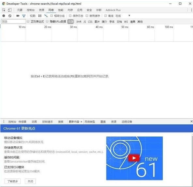The image size is (193, 187).
Task: Switch to drawer 控制台 tab
Action: click(x=12, y=122)
